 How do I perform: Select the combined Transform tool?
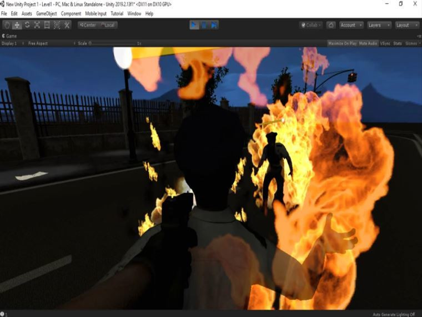57,25
